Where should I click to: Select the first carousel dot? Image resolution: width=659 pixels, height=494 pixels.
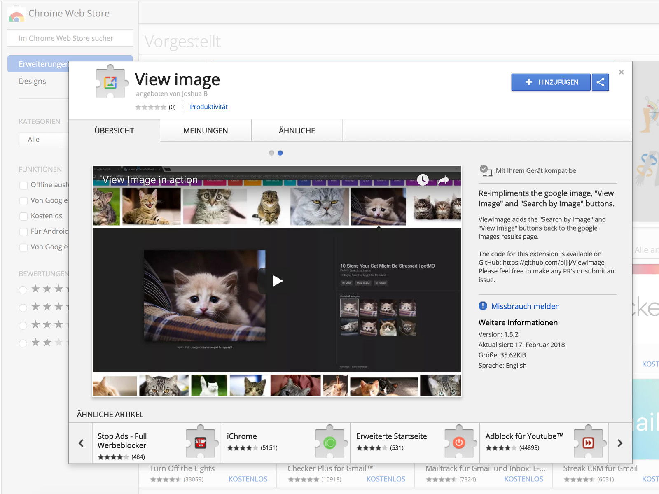point(271,153)
